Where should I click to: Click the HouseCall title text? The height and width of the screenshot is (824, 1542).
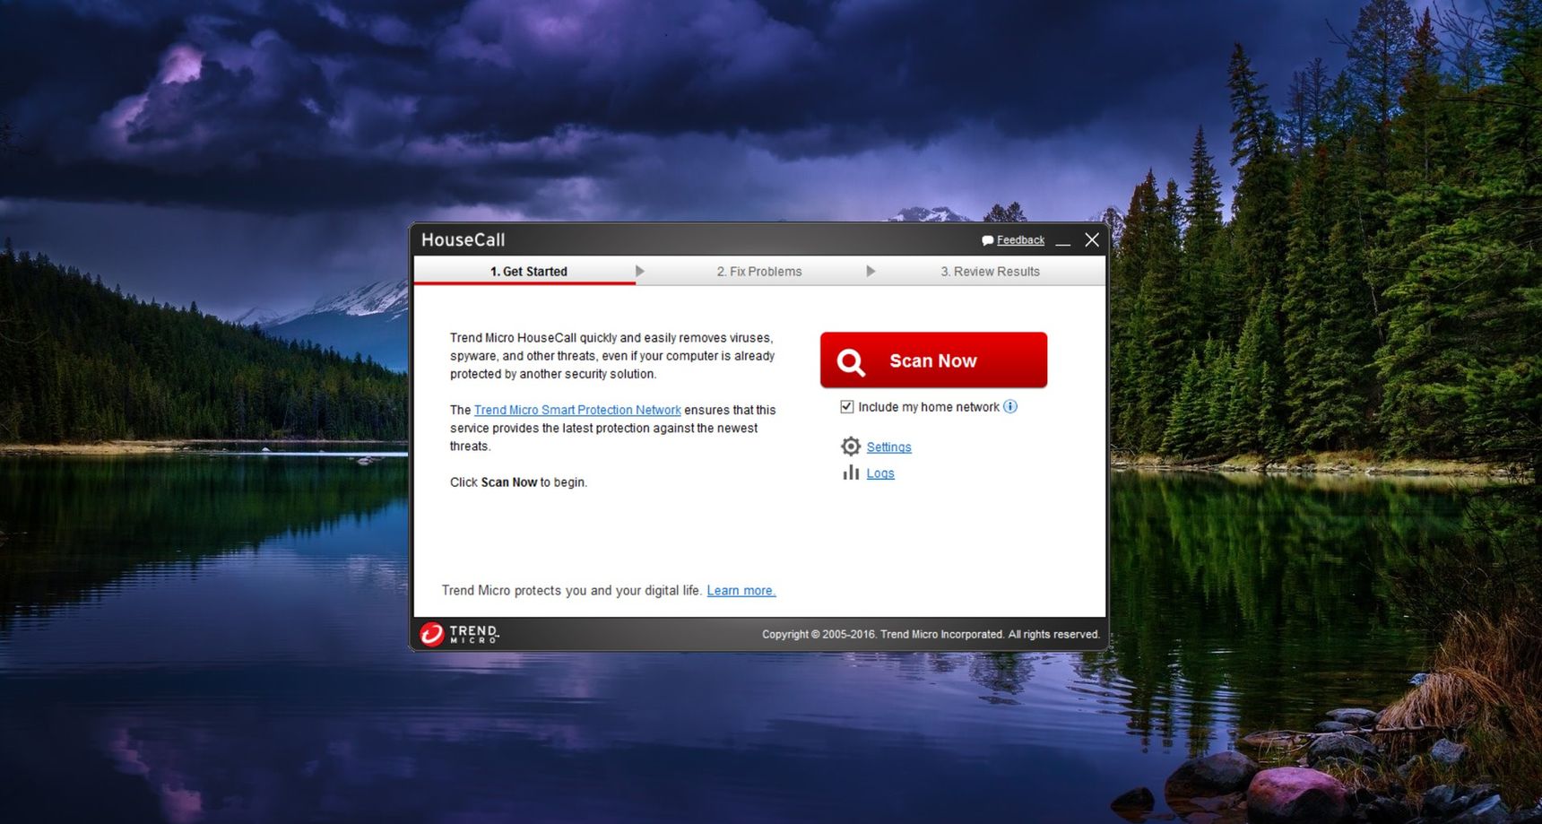coord(463,240)
